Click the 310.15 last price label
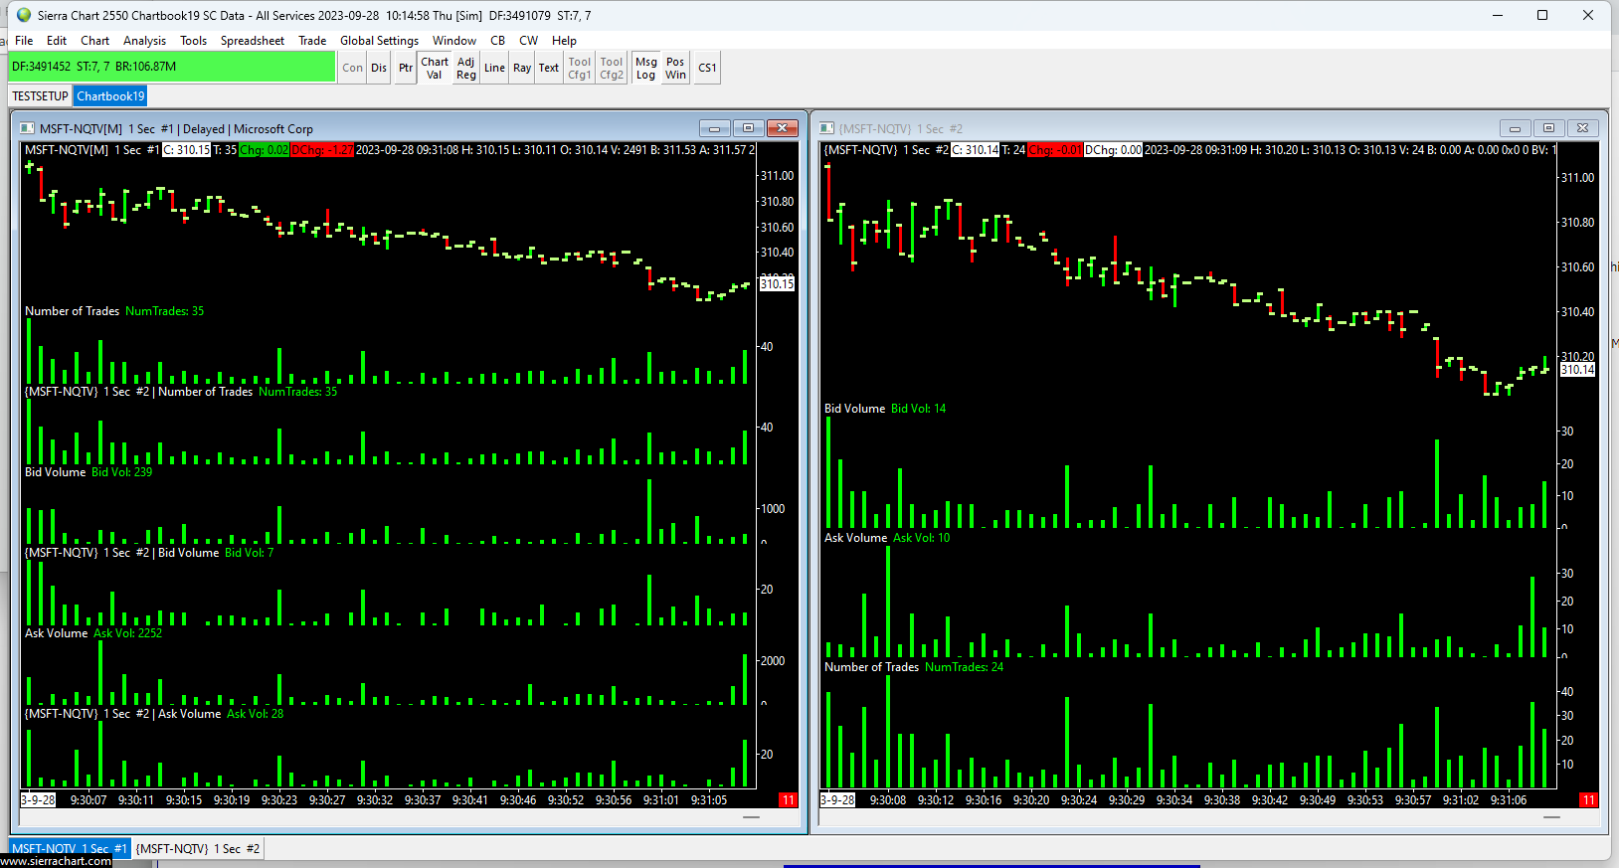Image resolution: width=1619 pixels, height=868 pixels. [777, 284]
